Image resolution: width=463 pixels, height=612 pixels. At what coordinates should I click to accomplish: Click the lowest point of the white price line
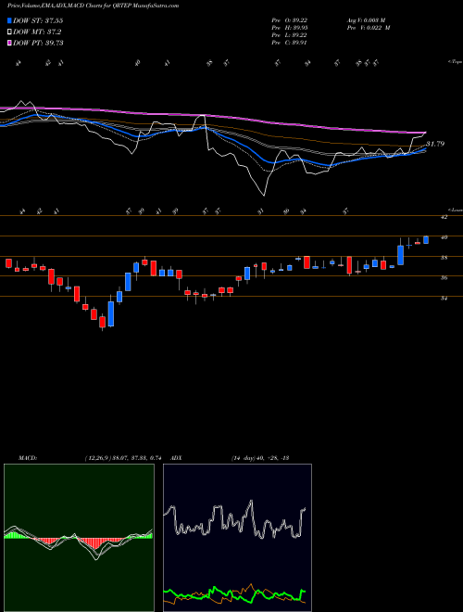tap(264, 195)
